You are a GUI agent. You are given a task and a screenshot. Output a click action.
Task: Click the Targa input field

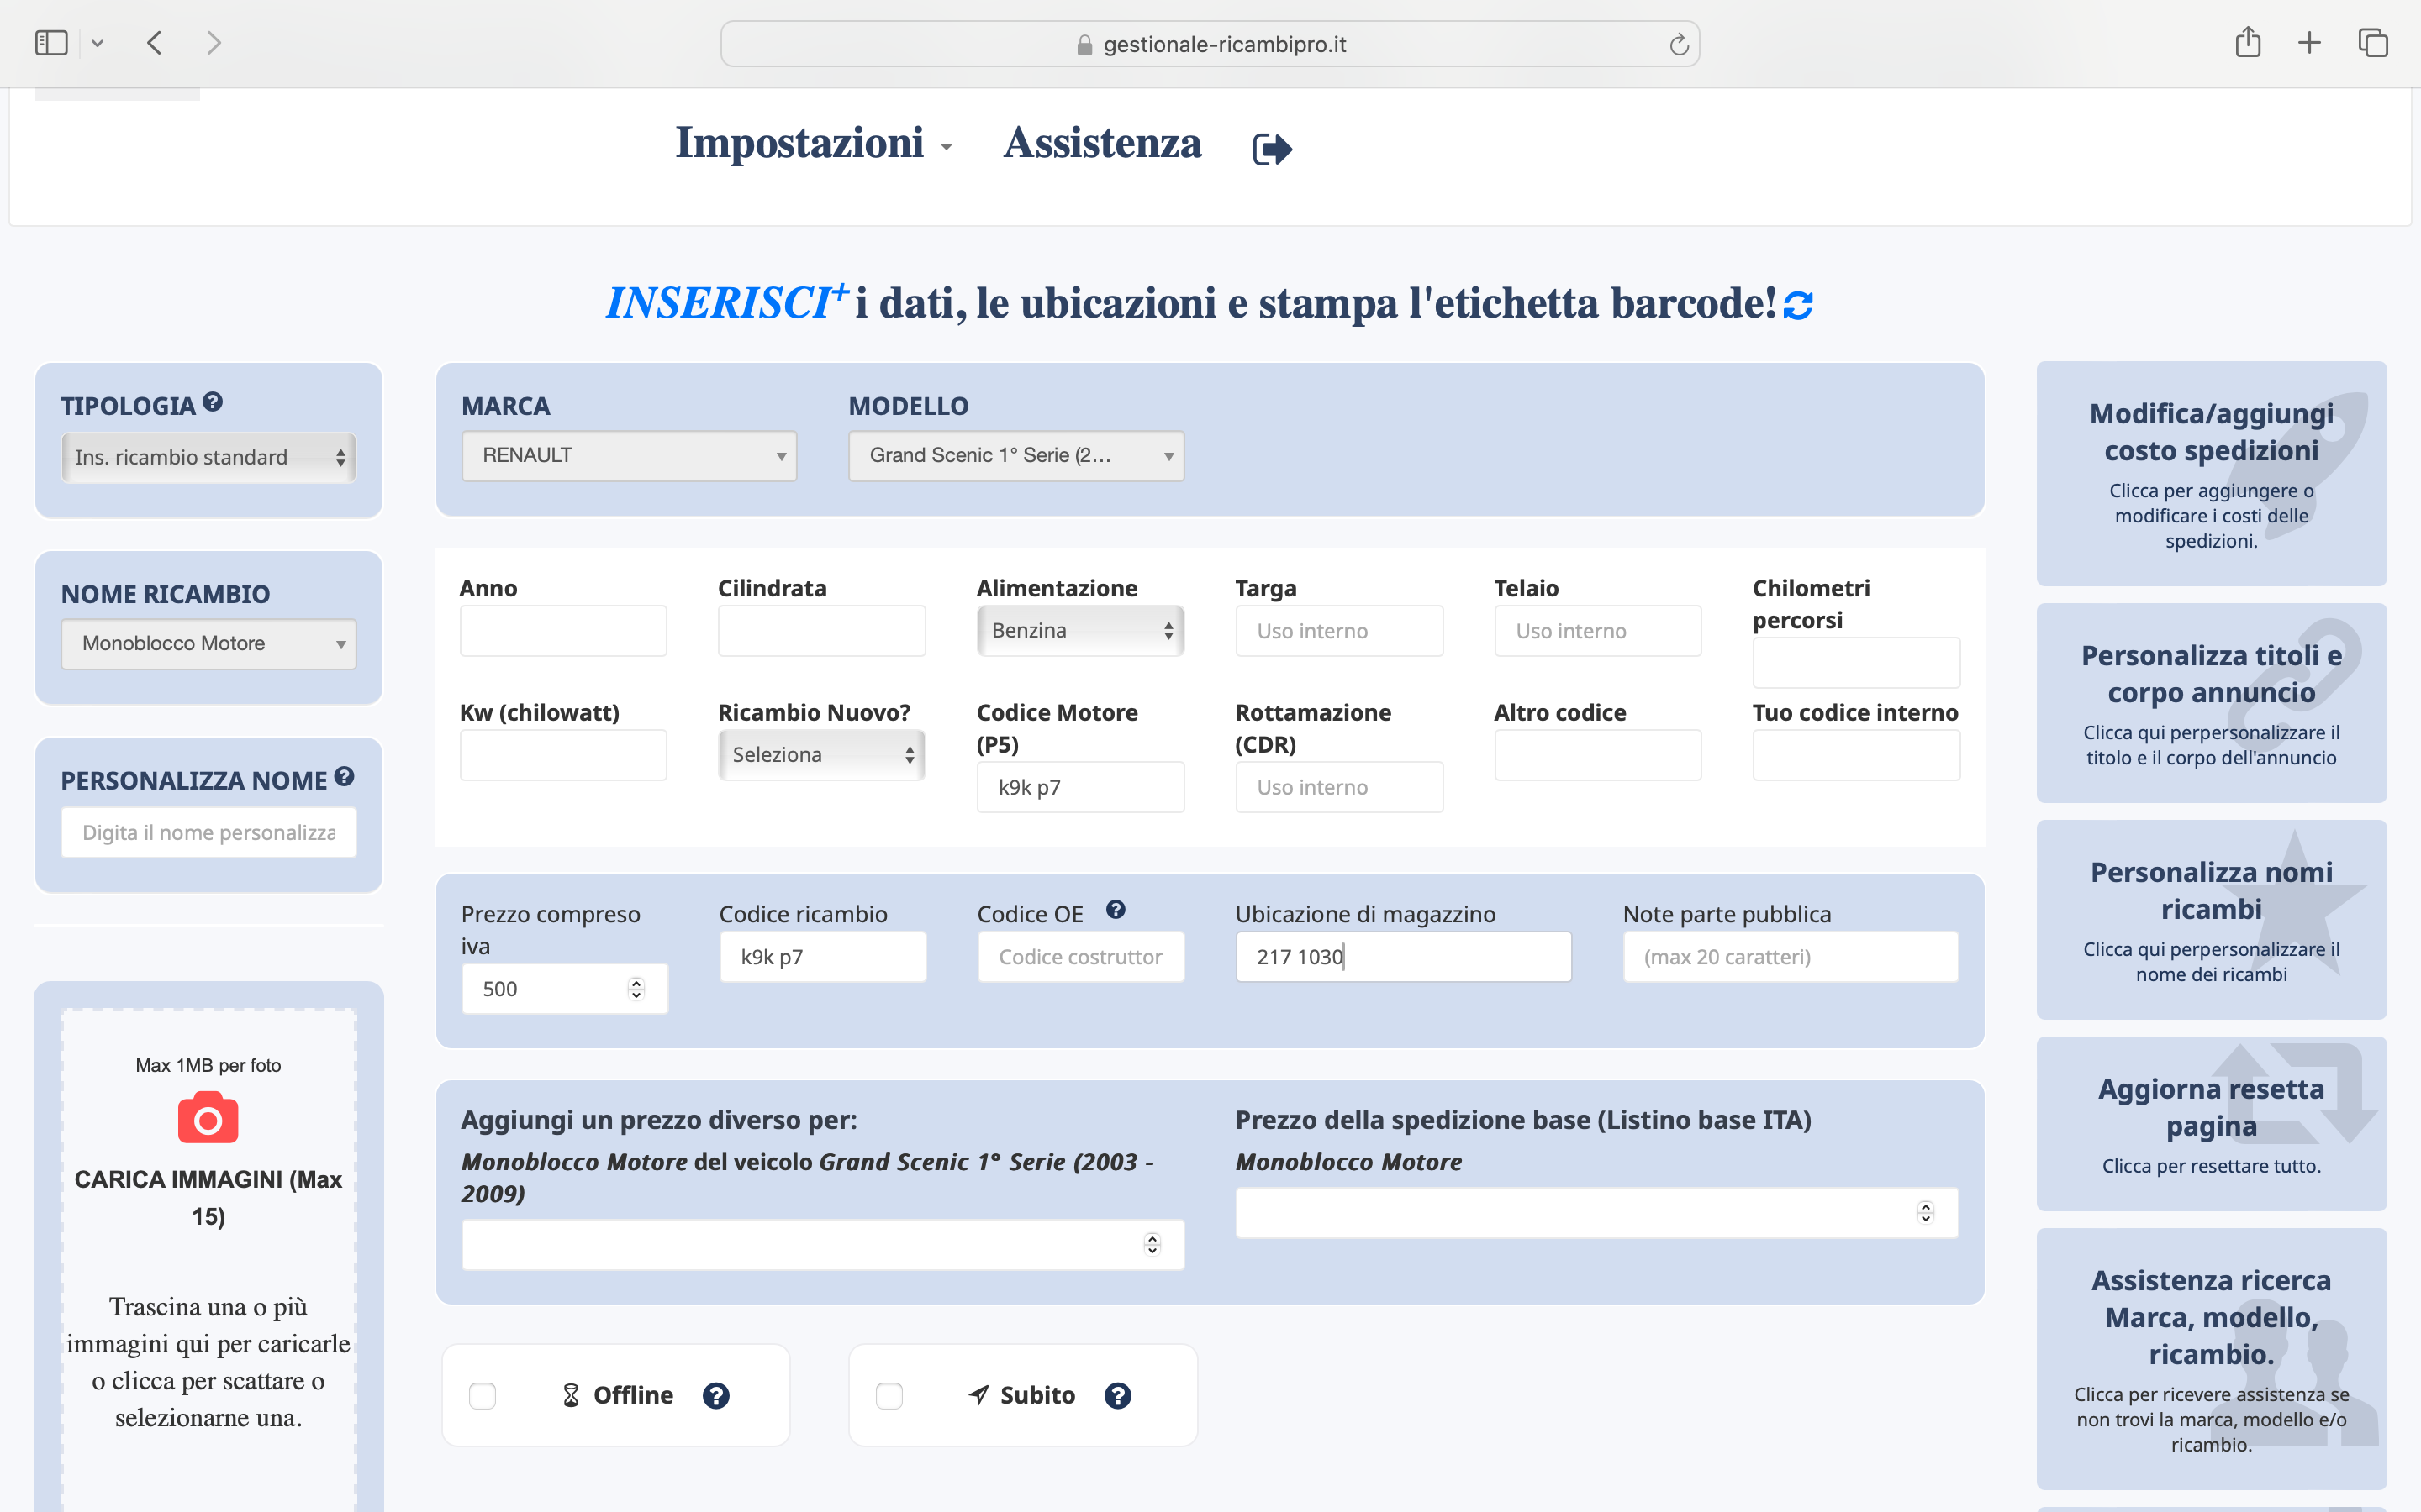[1338, 631]
